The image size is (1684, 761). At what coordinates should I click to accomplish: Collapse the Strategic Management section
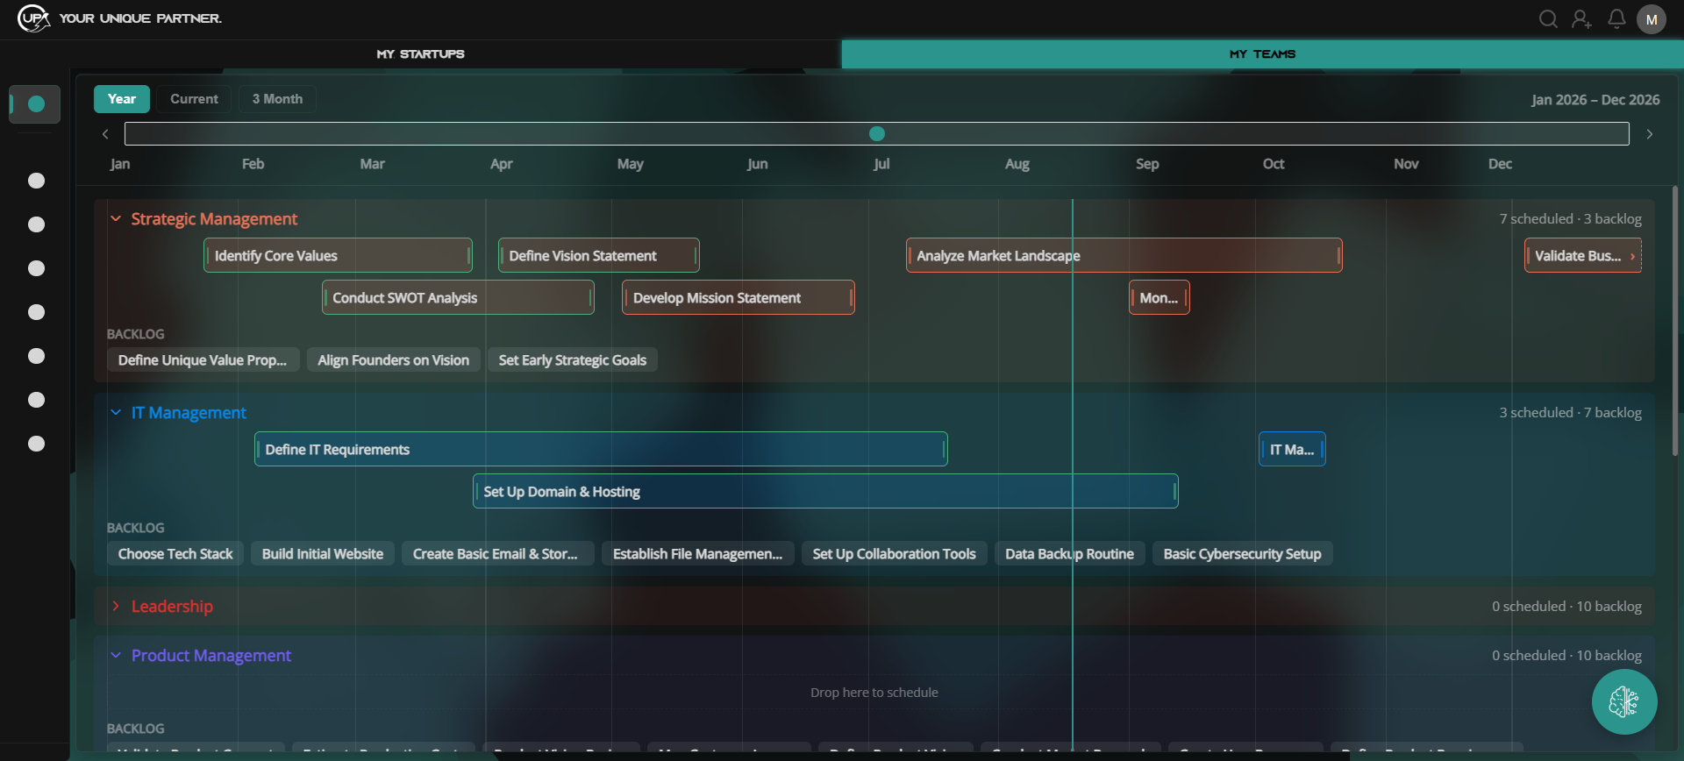click(x=116, y=218)
